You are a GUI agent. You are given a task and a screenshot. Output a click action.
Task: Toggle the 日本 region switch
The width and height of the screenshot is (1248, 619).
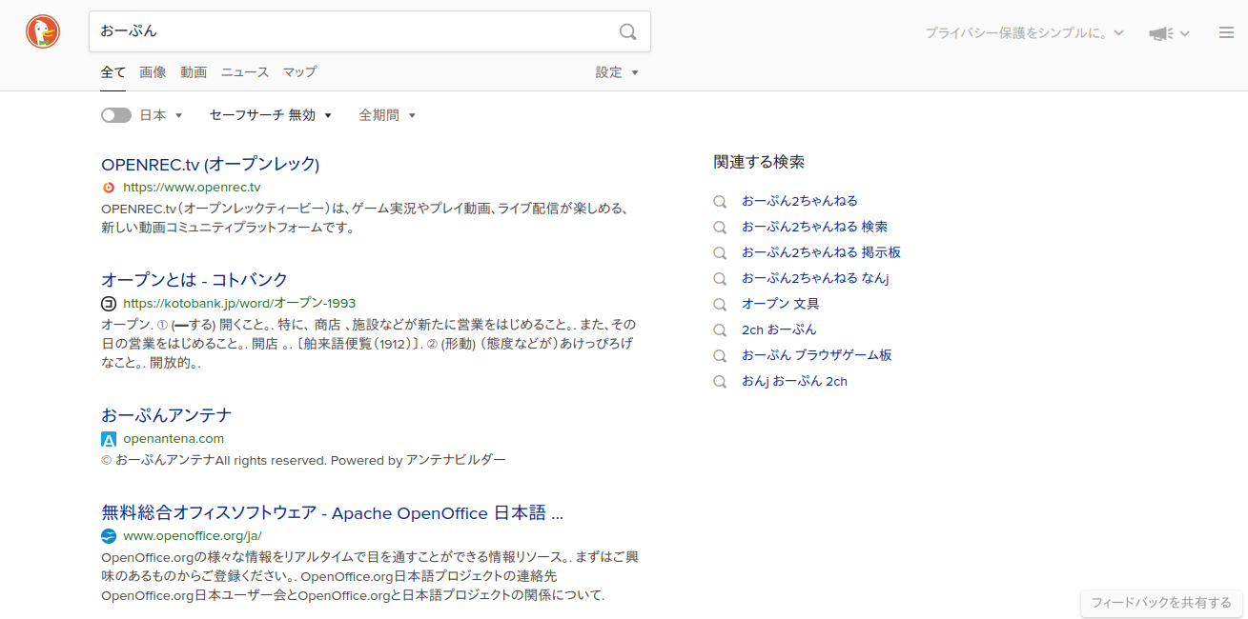[116, 115]
